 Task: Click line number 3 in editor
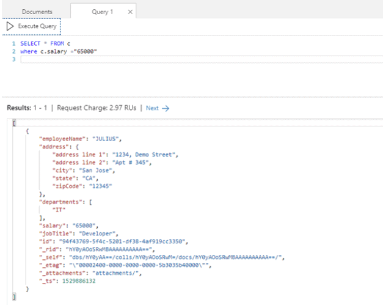13,59
